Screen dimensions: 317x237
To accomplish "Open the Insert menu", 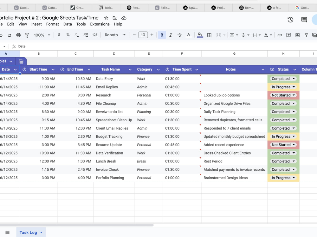I will coord(36,24).
